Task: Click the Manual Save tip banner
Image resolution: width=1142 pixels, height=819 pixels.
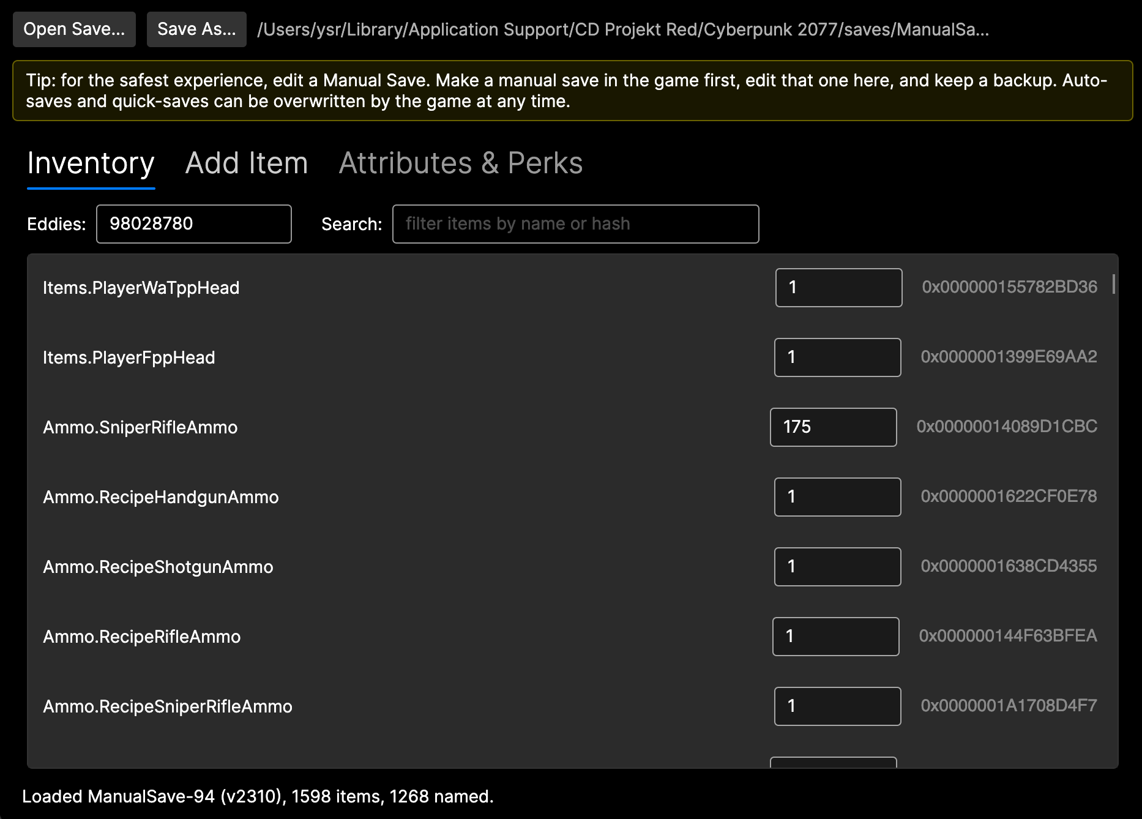Action: [573, 91]
